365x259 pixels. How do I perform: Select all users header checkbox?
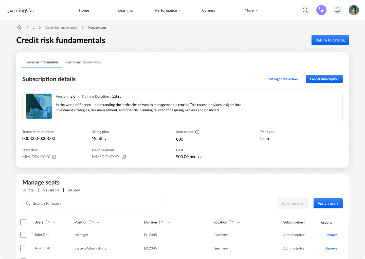click(x=23, y=222)
